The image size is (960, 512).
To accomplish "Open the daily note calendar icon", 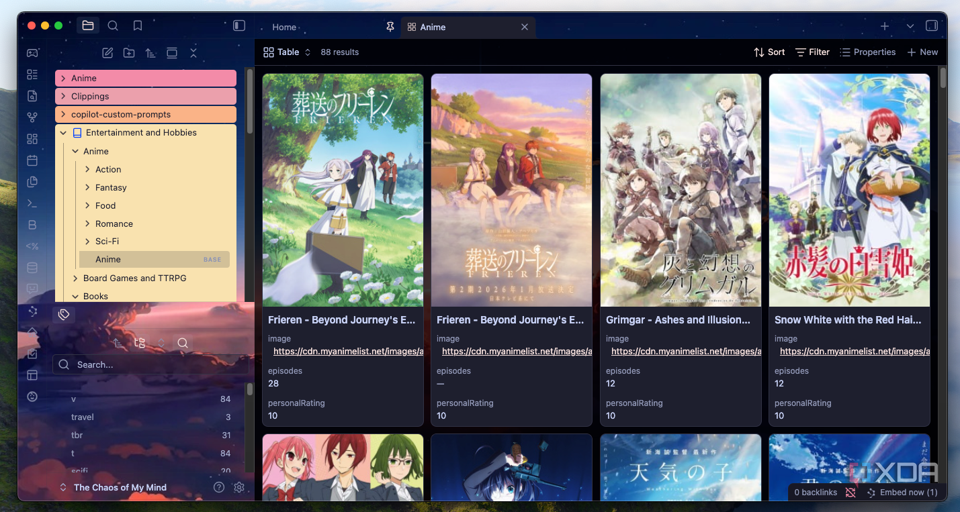I will tap(32, 160).
